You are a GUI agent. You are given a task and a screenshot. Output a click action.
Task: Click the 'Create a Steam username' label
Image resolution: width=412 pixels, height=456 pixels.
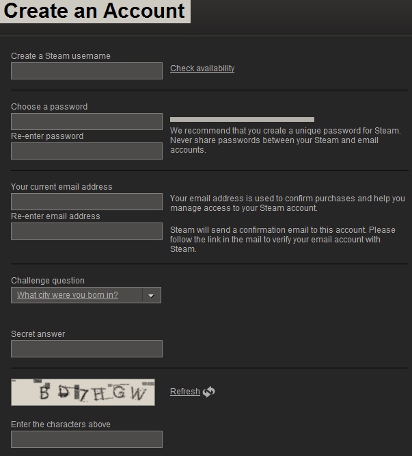61,56
